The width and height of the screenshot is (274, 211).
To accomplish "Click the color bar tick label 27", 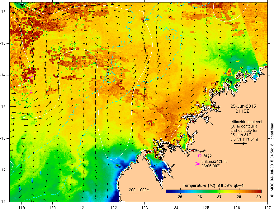I will 219,197.
